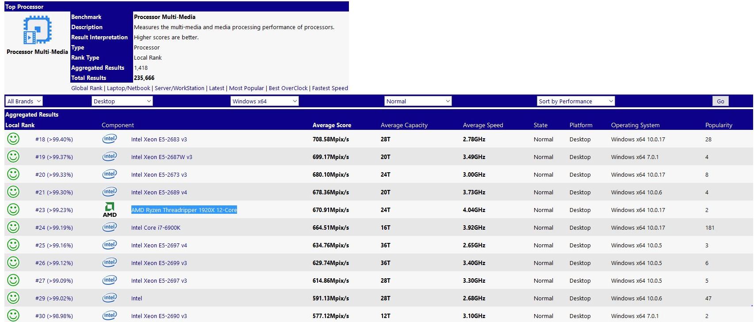Click the Intel logo beside Xeon E5-2699 v3

pos(110,262)
